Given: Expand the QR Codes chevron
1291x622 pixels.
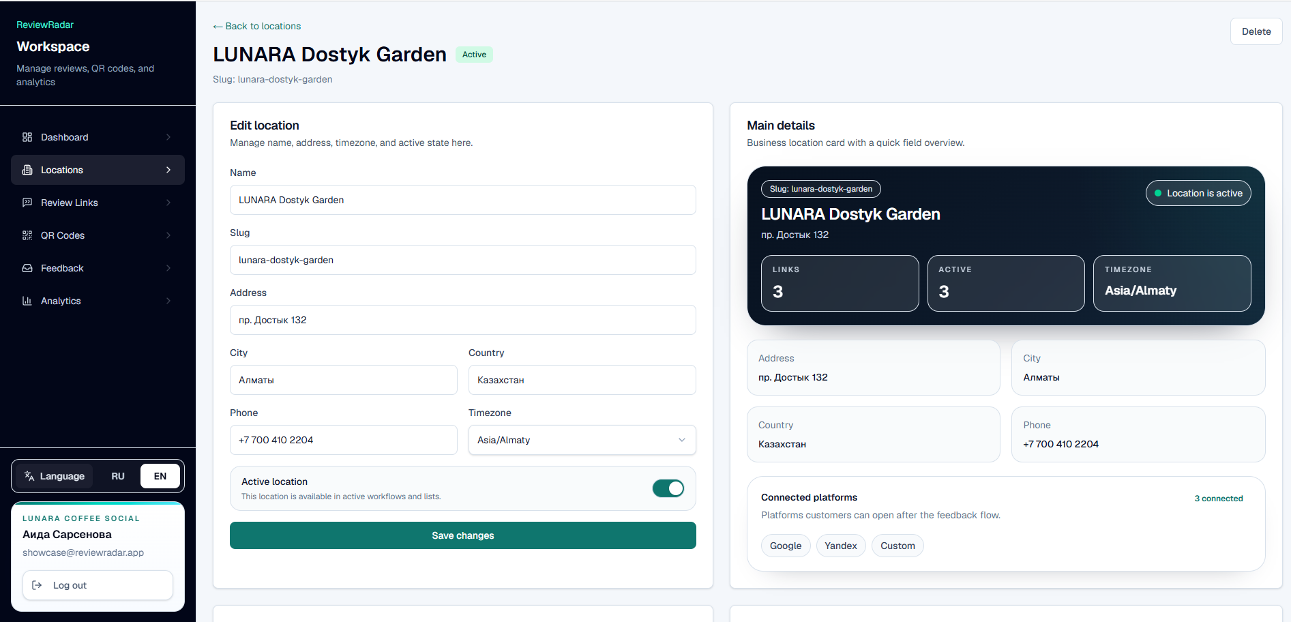Looking at the screenshot, I should click(x=168, y=235).
